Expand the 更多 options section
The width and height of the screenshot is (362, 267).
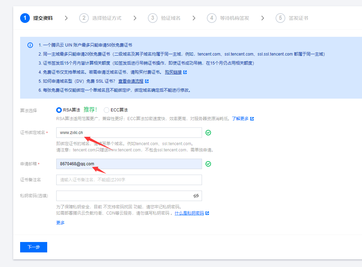click(x=60, y=223)
